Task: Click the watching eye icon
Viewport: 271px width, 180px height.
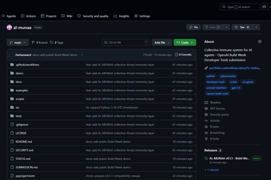Action: pos(206,133)
